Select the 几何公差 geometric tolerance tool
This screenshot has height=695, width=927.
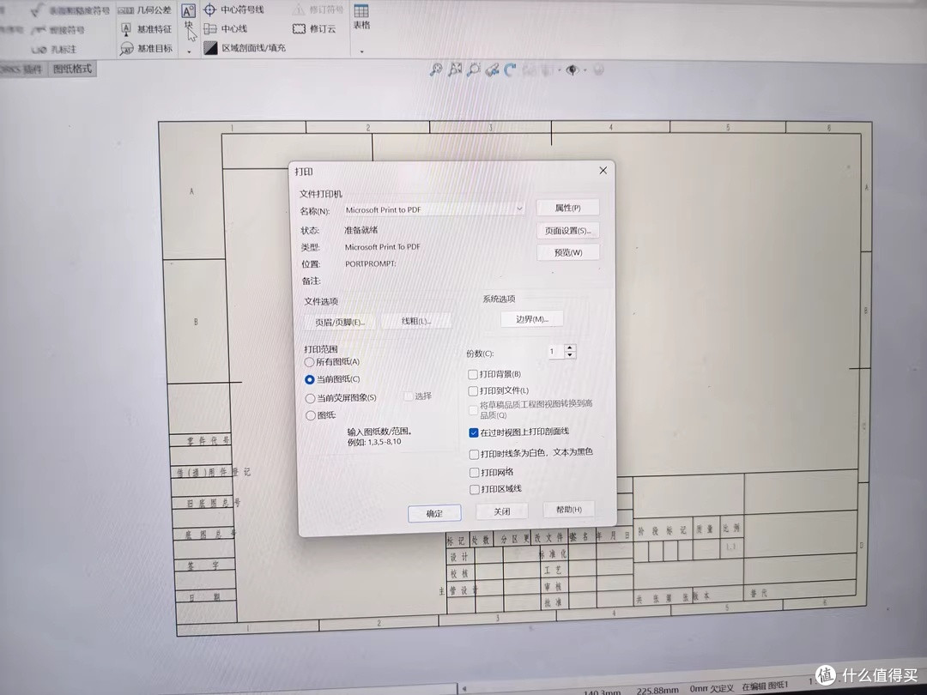tap(145, 10)
